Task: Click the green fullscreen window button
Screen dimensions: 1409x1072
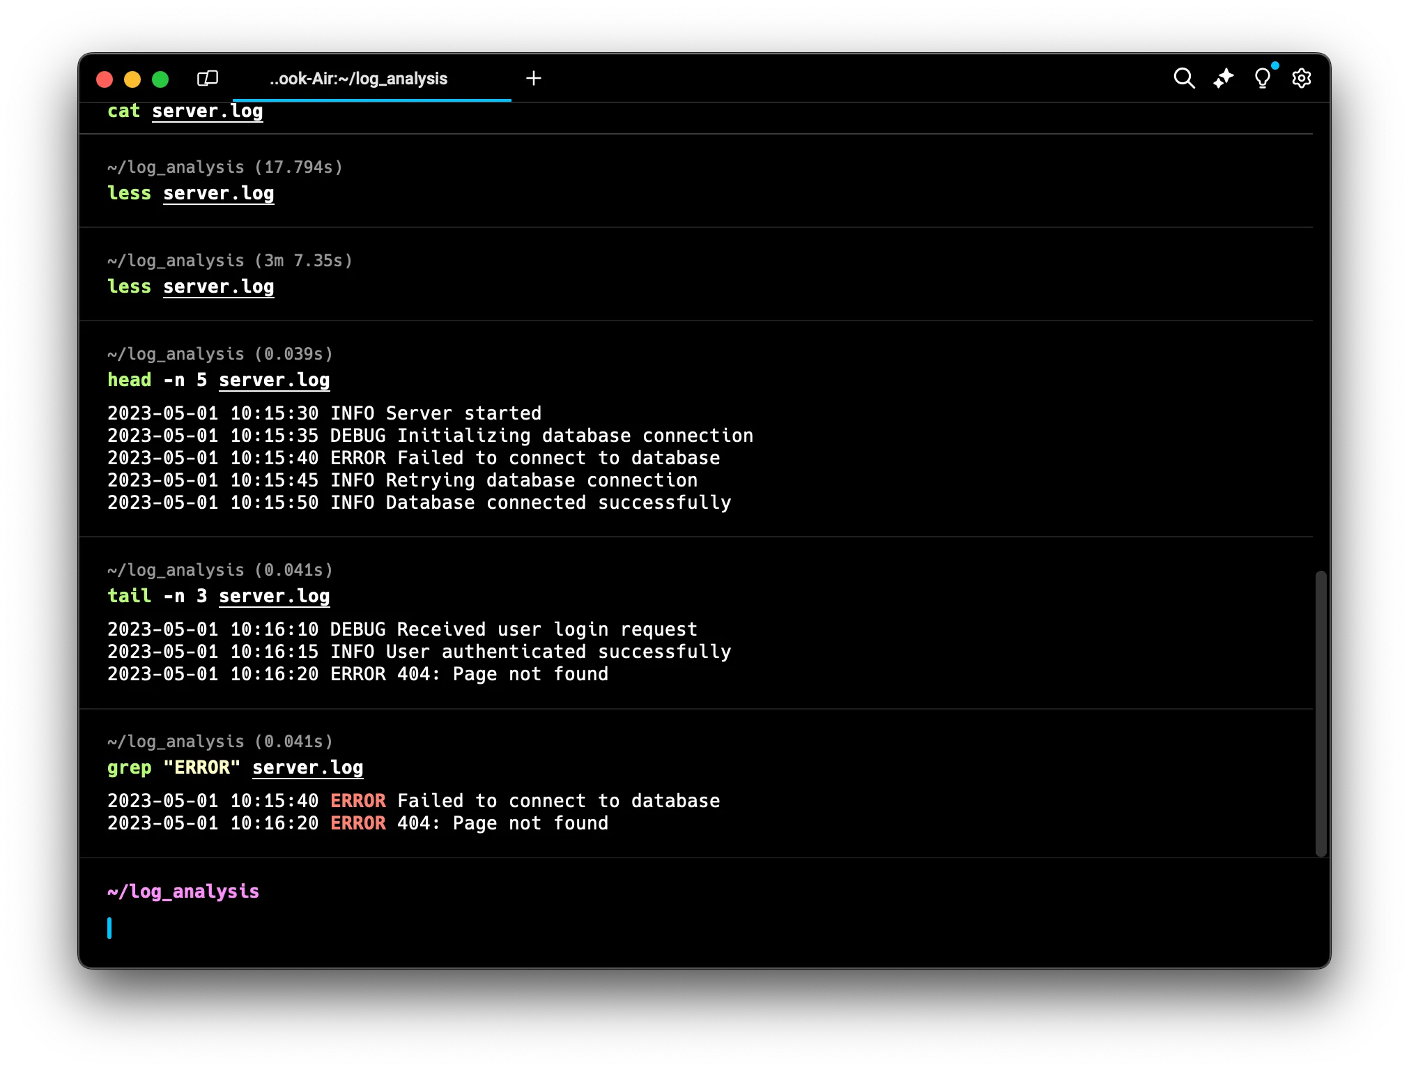Action: 160,79
